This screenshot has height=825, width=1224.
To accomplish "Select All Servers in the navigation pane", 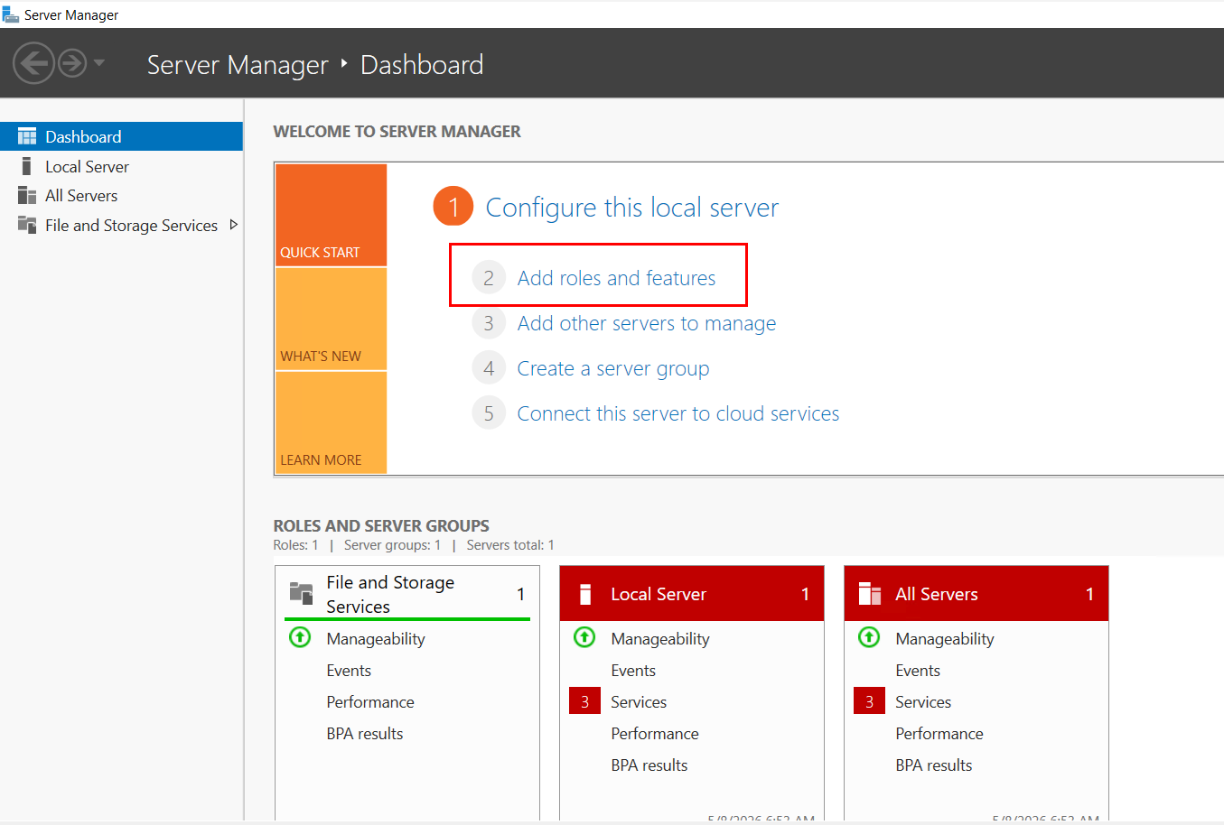I will (x=121, y=195).
